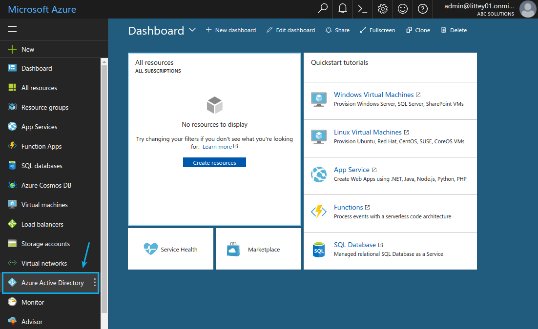Click New dashboard button
This screenshot has height=329, width=538.
[x=231, y=30]
